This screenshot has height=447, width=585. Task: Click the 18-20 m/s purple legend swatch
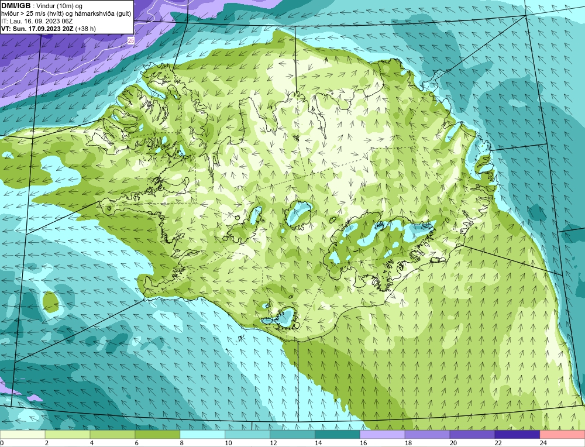tap(427, 435)
